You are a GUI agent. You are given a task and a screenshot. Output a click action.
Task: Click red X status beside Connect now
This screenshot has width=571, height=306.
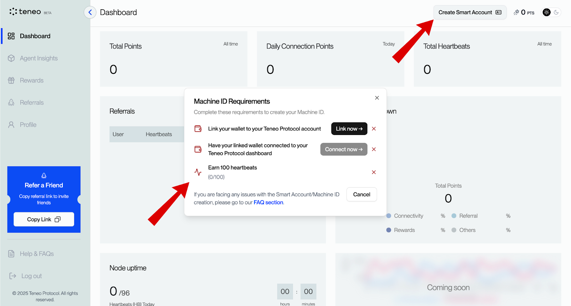coord(374,149)
